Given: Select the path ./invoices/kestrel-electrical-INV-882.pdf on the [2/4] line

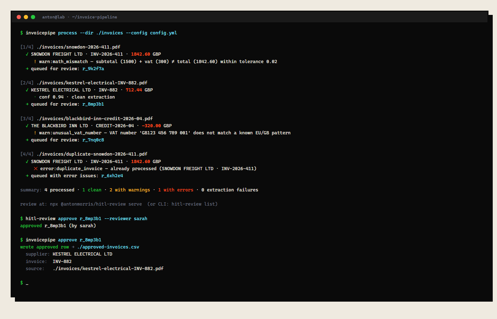Looking at the screenshot, I should point(92,83).
